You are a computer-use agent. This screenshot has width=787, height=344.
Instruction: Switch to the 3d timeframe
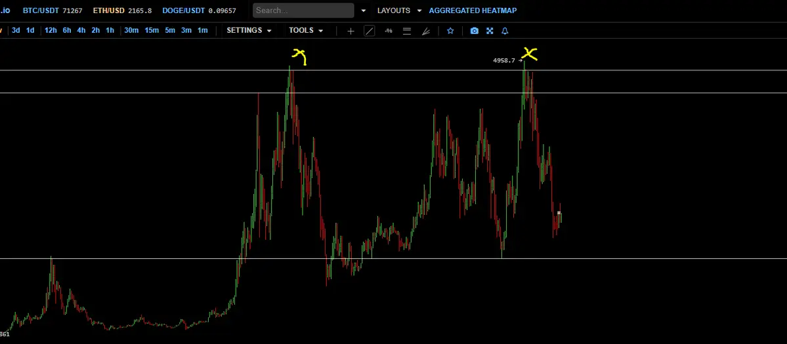pos(16,31)
